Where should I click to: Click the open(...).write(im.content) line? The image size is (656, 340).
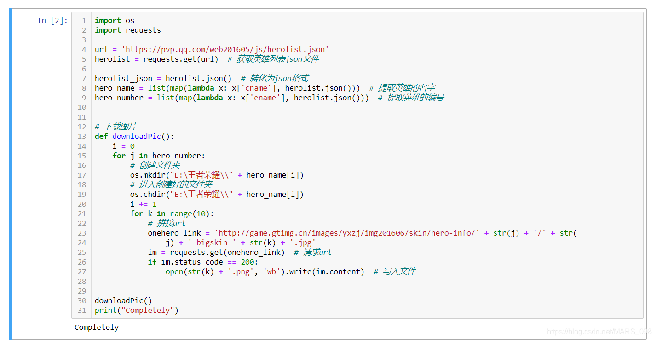click(x=265, y=271)
